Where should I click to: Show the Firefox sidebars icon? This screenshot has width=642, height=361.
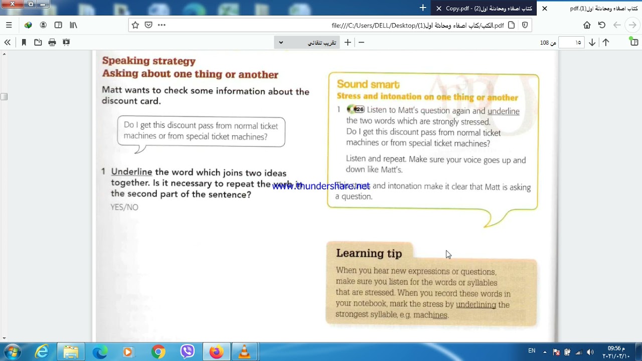[x=58, y=25]
